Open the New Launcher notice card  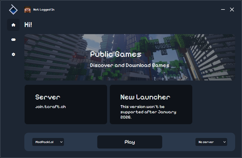point(151,105)
